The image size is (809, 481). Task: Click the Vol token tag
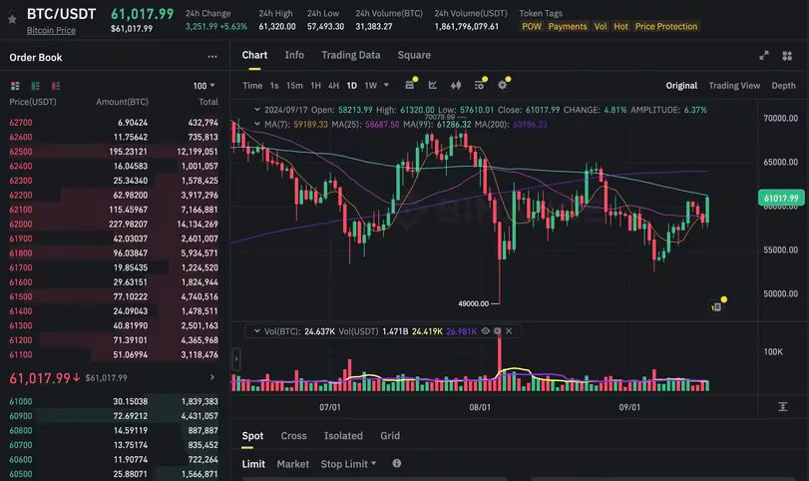pos(601,26)
